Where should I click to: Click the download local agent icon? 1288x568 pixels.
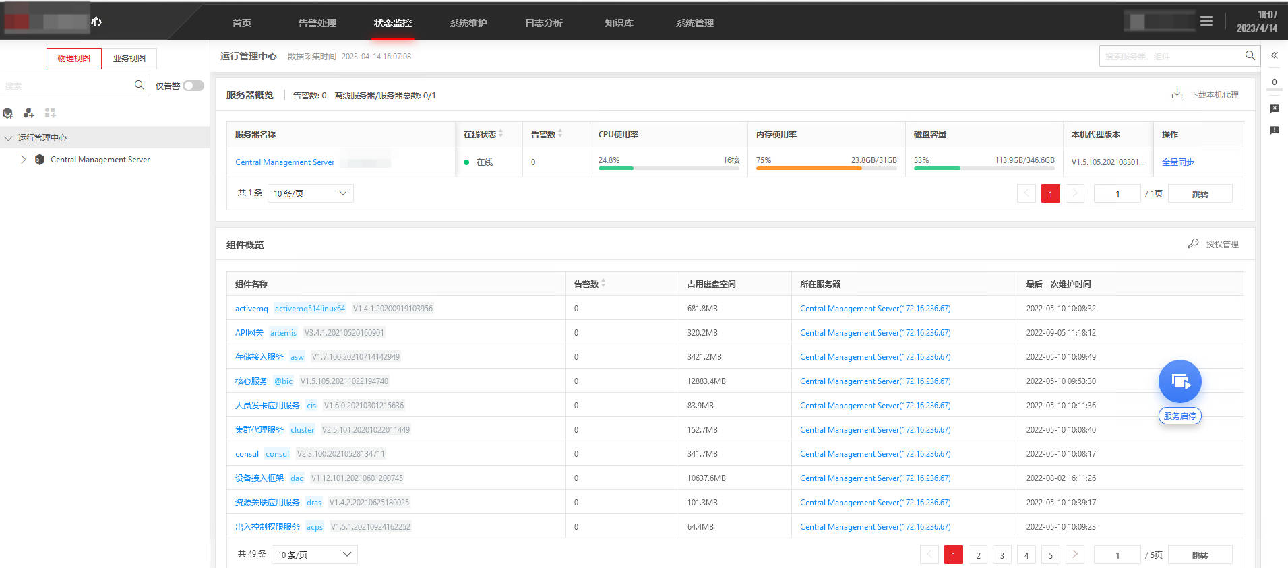(1177, 94)
